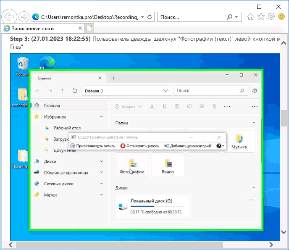
Task: Select the Музыка folder tile
Action: (239, 142)
